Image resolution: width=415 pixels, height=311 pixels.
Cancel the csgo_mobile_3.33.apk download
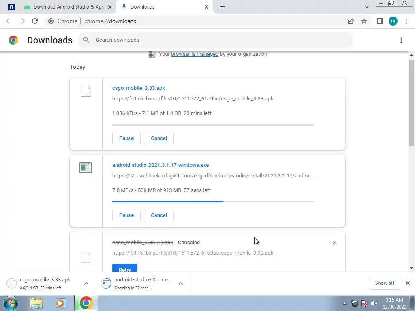pyautogui.click(x=159, y=138)
